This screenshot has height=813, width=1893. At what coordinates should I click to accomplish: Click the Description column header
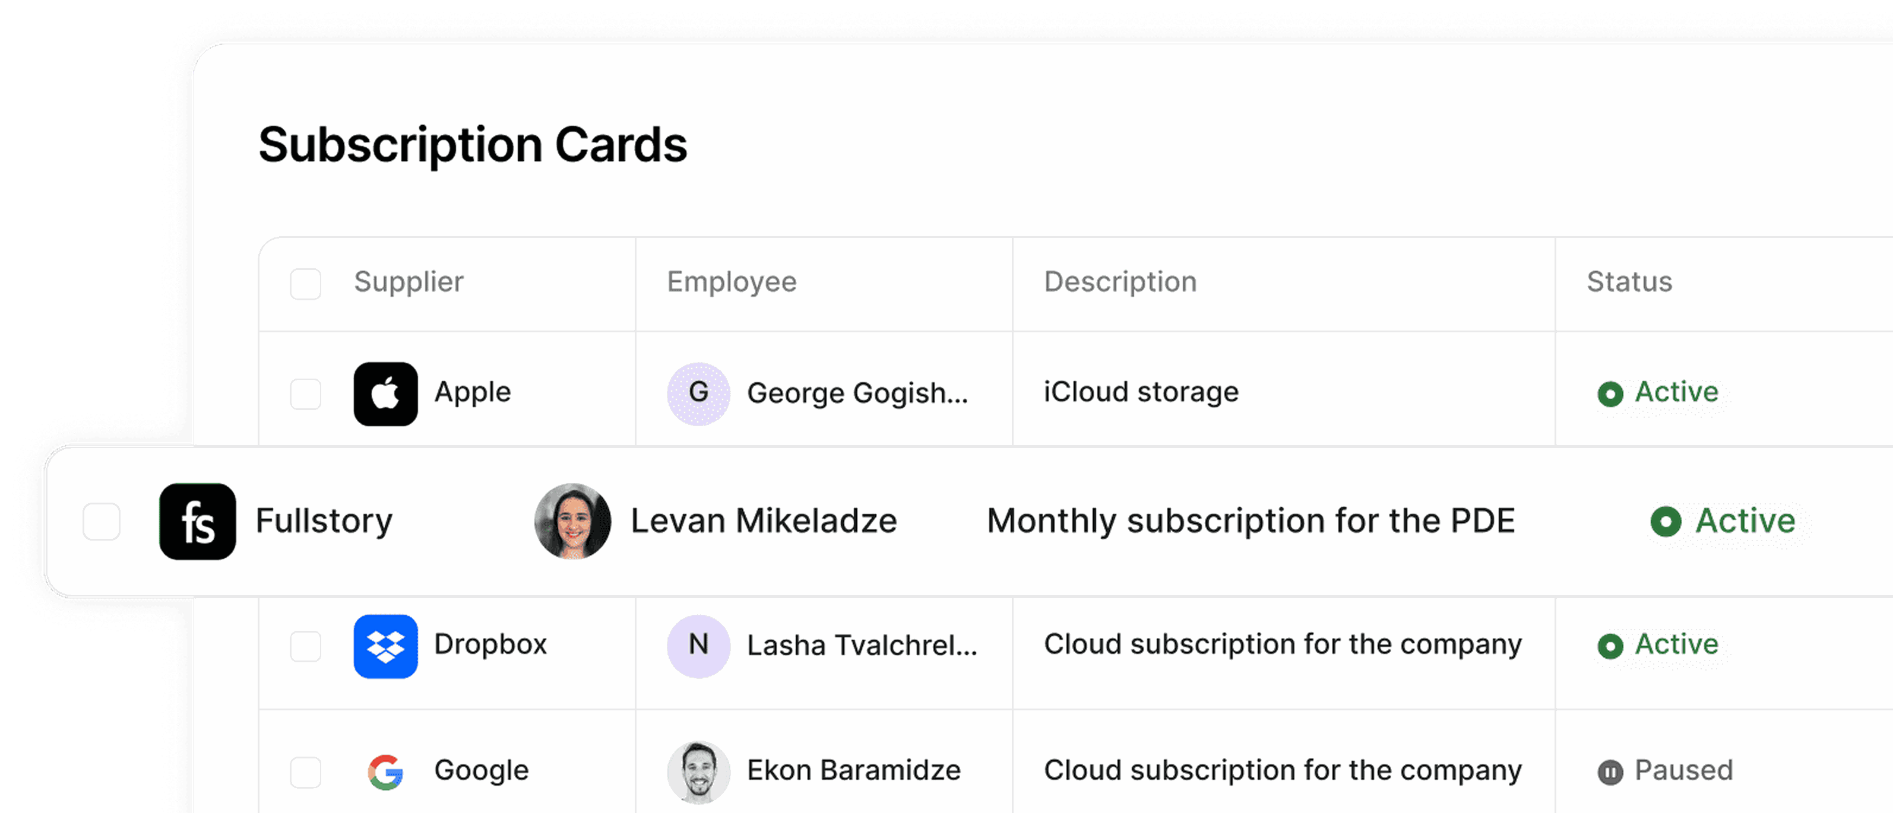(1120, 282)
